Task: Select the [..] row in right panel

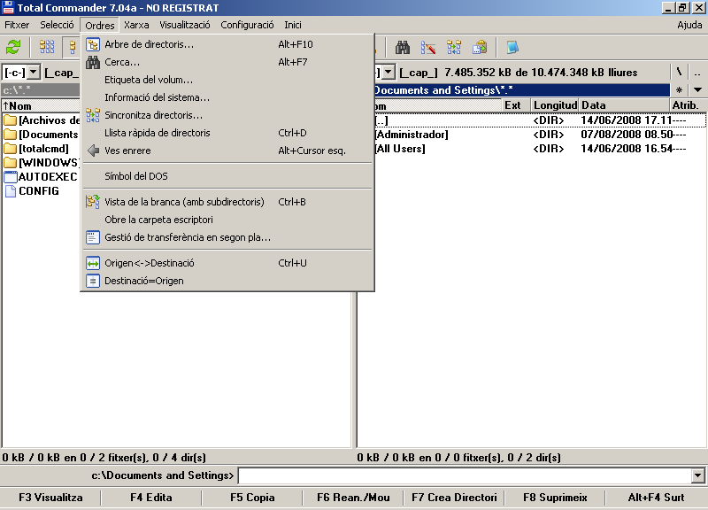Action: (x=540, y=120)
